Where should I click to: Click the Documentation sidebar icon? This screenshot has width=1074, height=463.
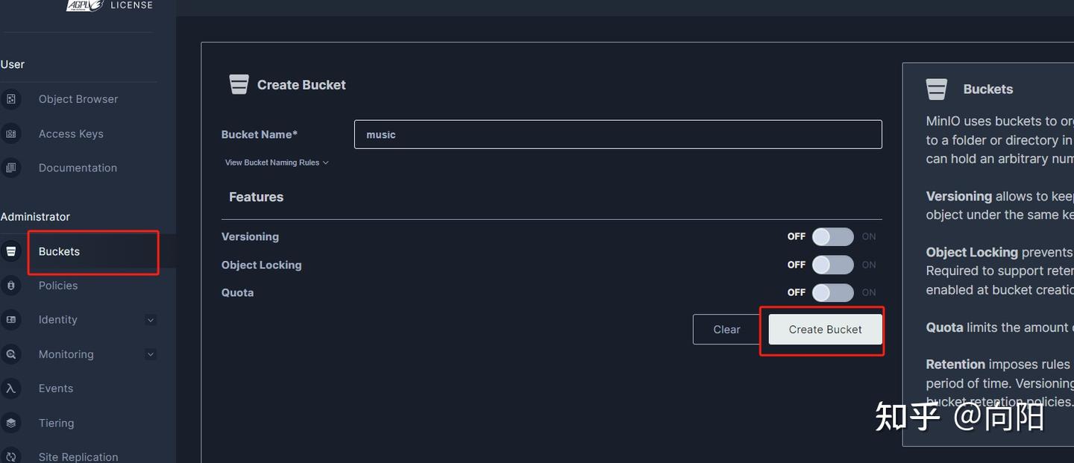click(10, 168)
